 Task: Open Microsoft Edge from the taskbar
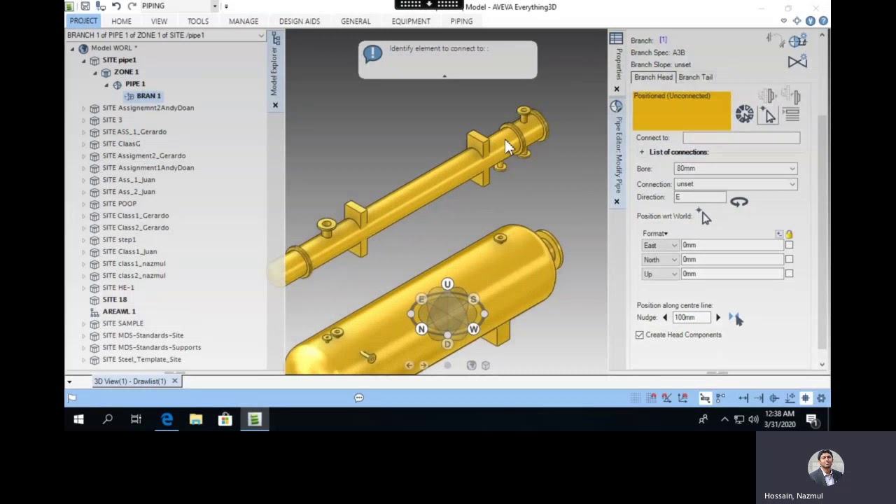167,419
